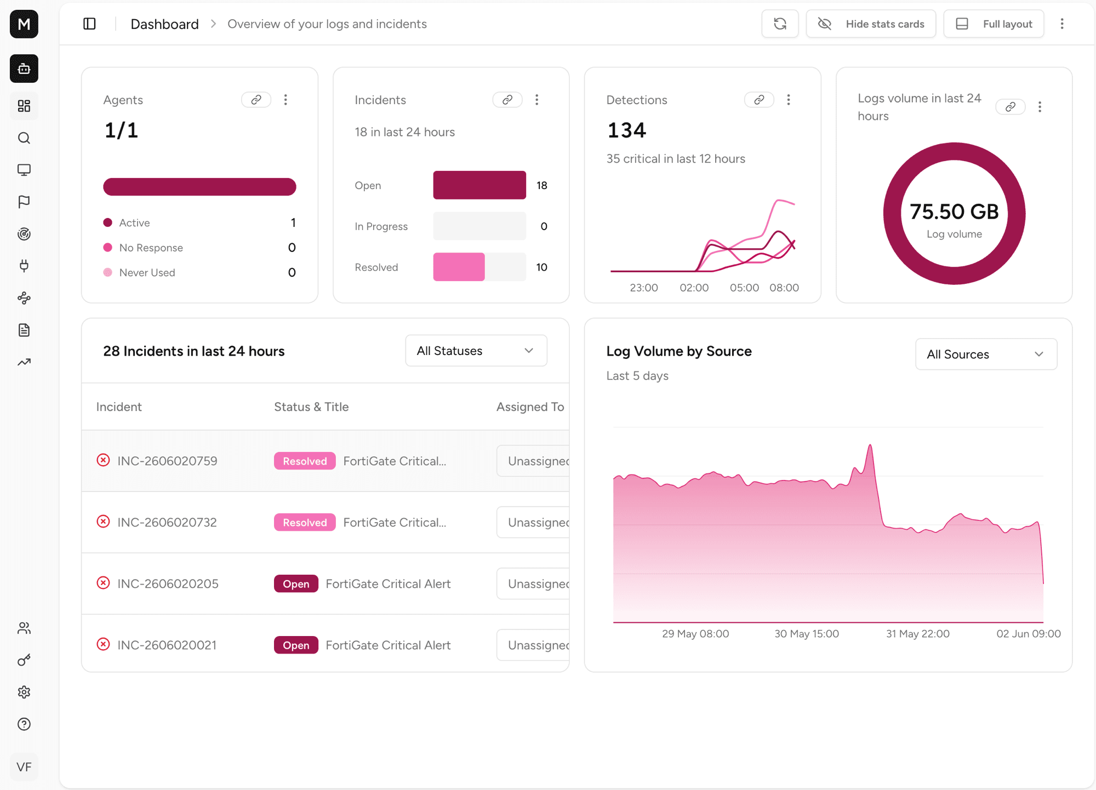The height and width of the screenshot is (790, 1096).
Task: Open the Incidents card three-dot menu
Action: [537, 100]
